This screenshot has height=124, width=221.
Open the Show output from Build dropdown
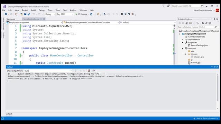48,71
